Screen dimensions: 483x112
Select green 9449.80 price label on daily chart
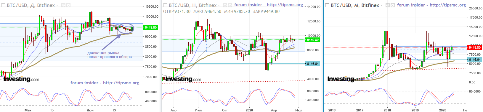click(150, 27)
